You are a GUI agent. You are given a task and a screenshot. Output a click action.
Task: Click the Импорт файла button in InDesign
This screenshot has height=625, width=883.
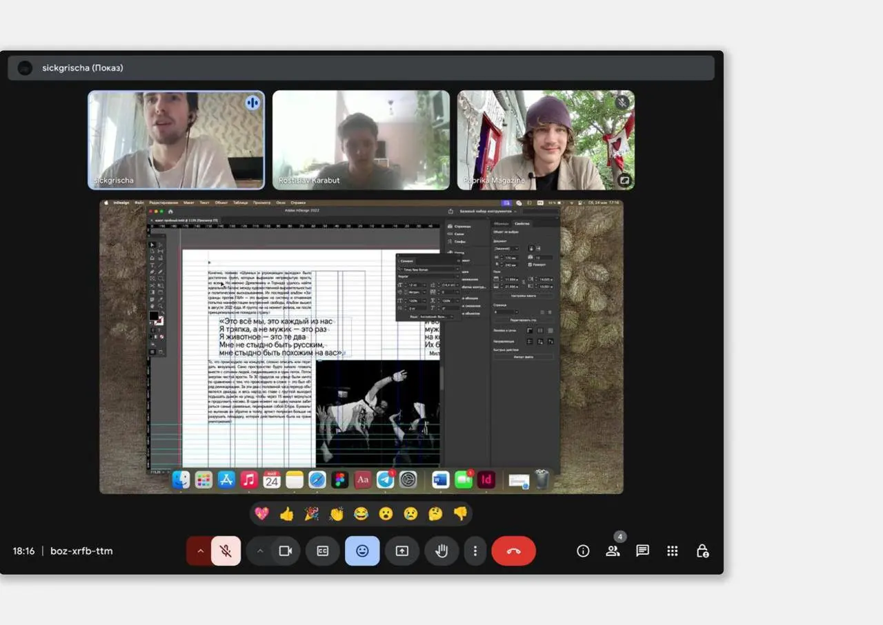pyautogui.click(x=523, y=357)
